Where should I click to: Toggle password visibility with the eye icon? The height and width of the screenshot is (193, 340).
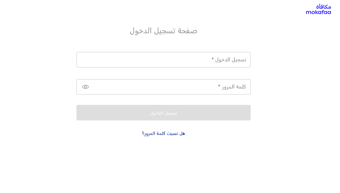(85, 87)
